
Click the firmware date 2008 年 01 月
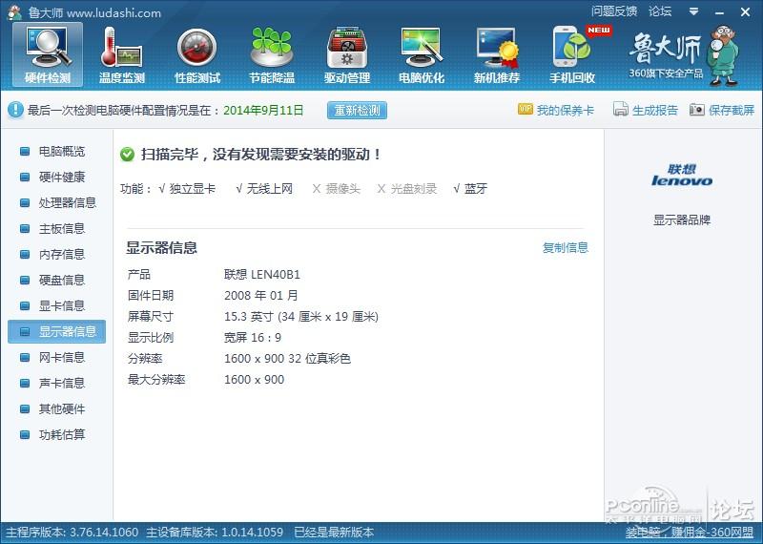click(260, 296)
